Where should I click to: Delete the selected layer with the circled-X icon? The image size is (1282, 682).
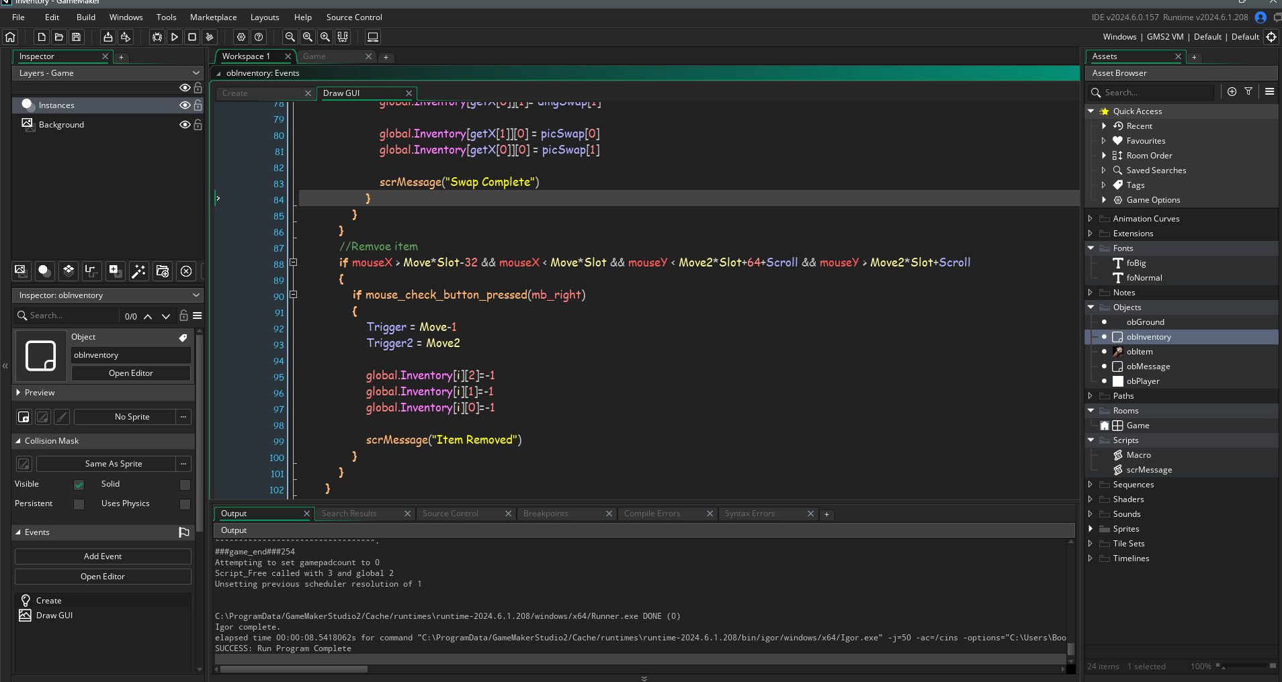(186, 271)
